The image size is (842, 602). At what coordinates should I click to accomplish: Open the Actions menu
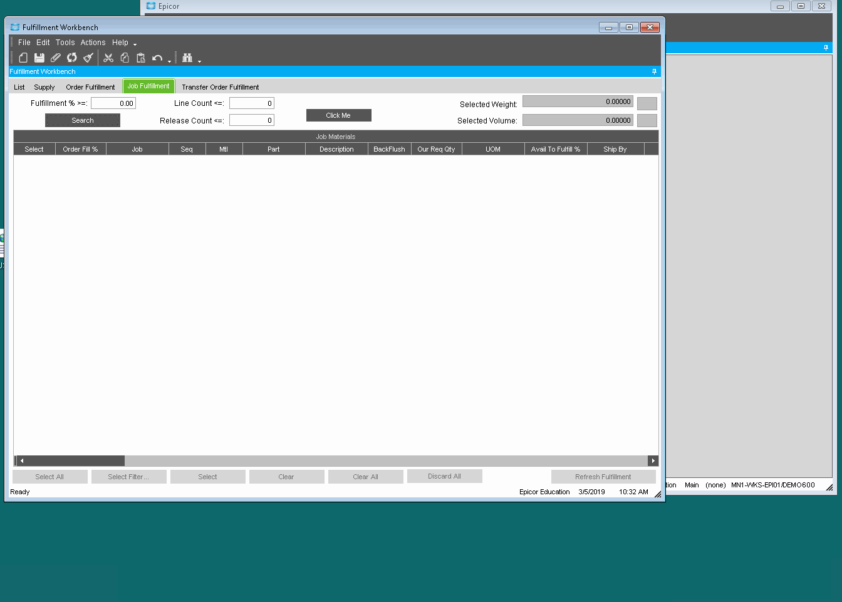tap(93, 43)
